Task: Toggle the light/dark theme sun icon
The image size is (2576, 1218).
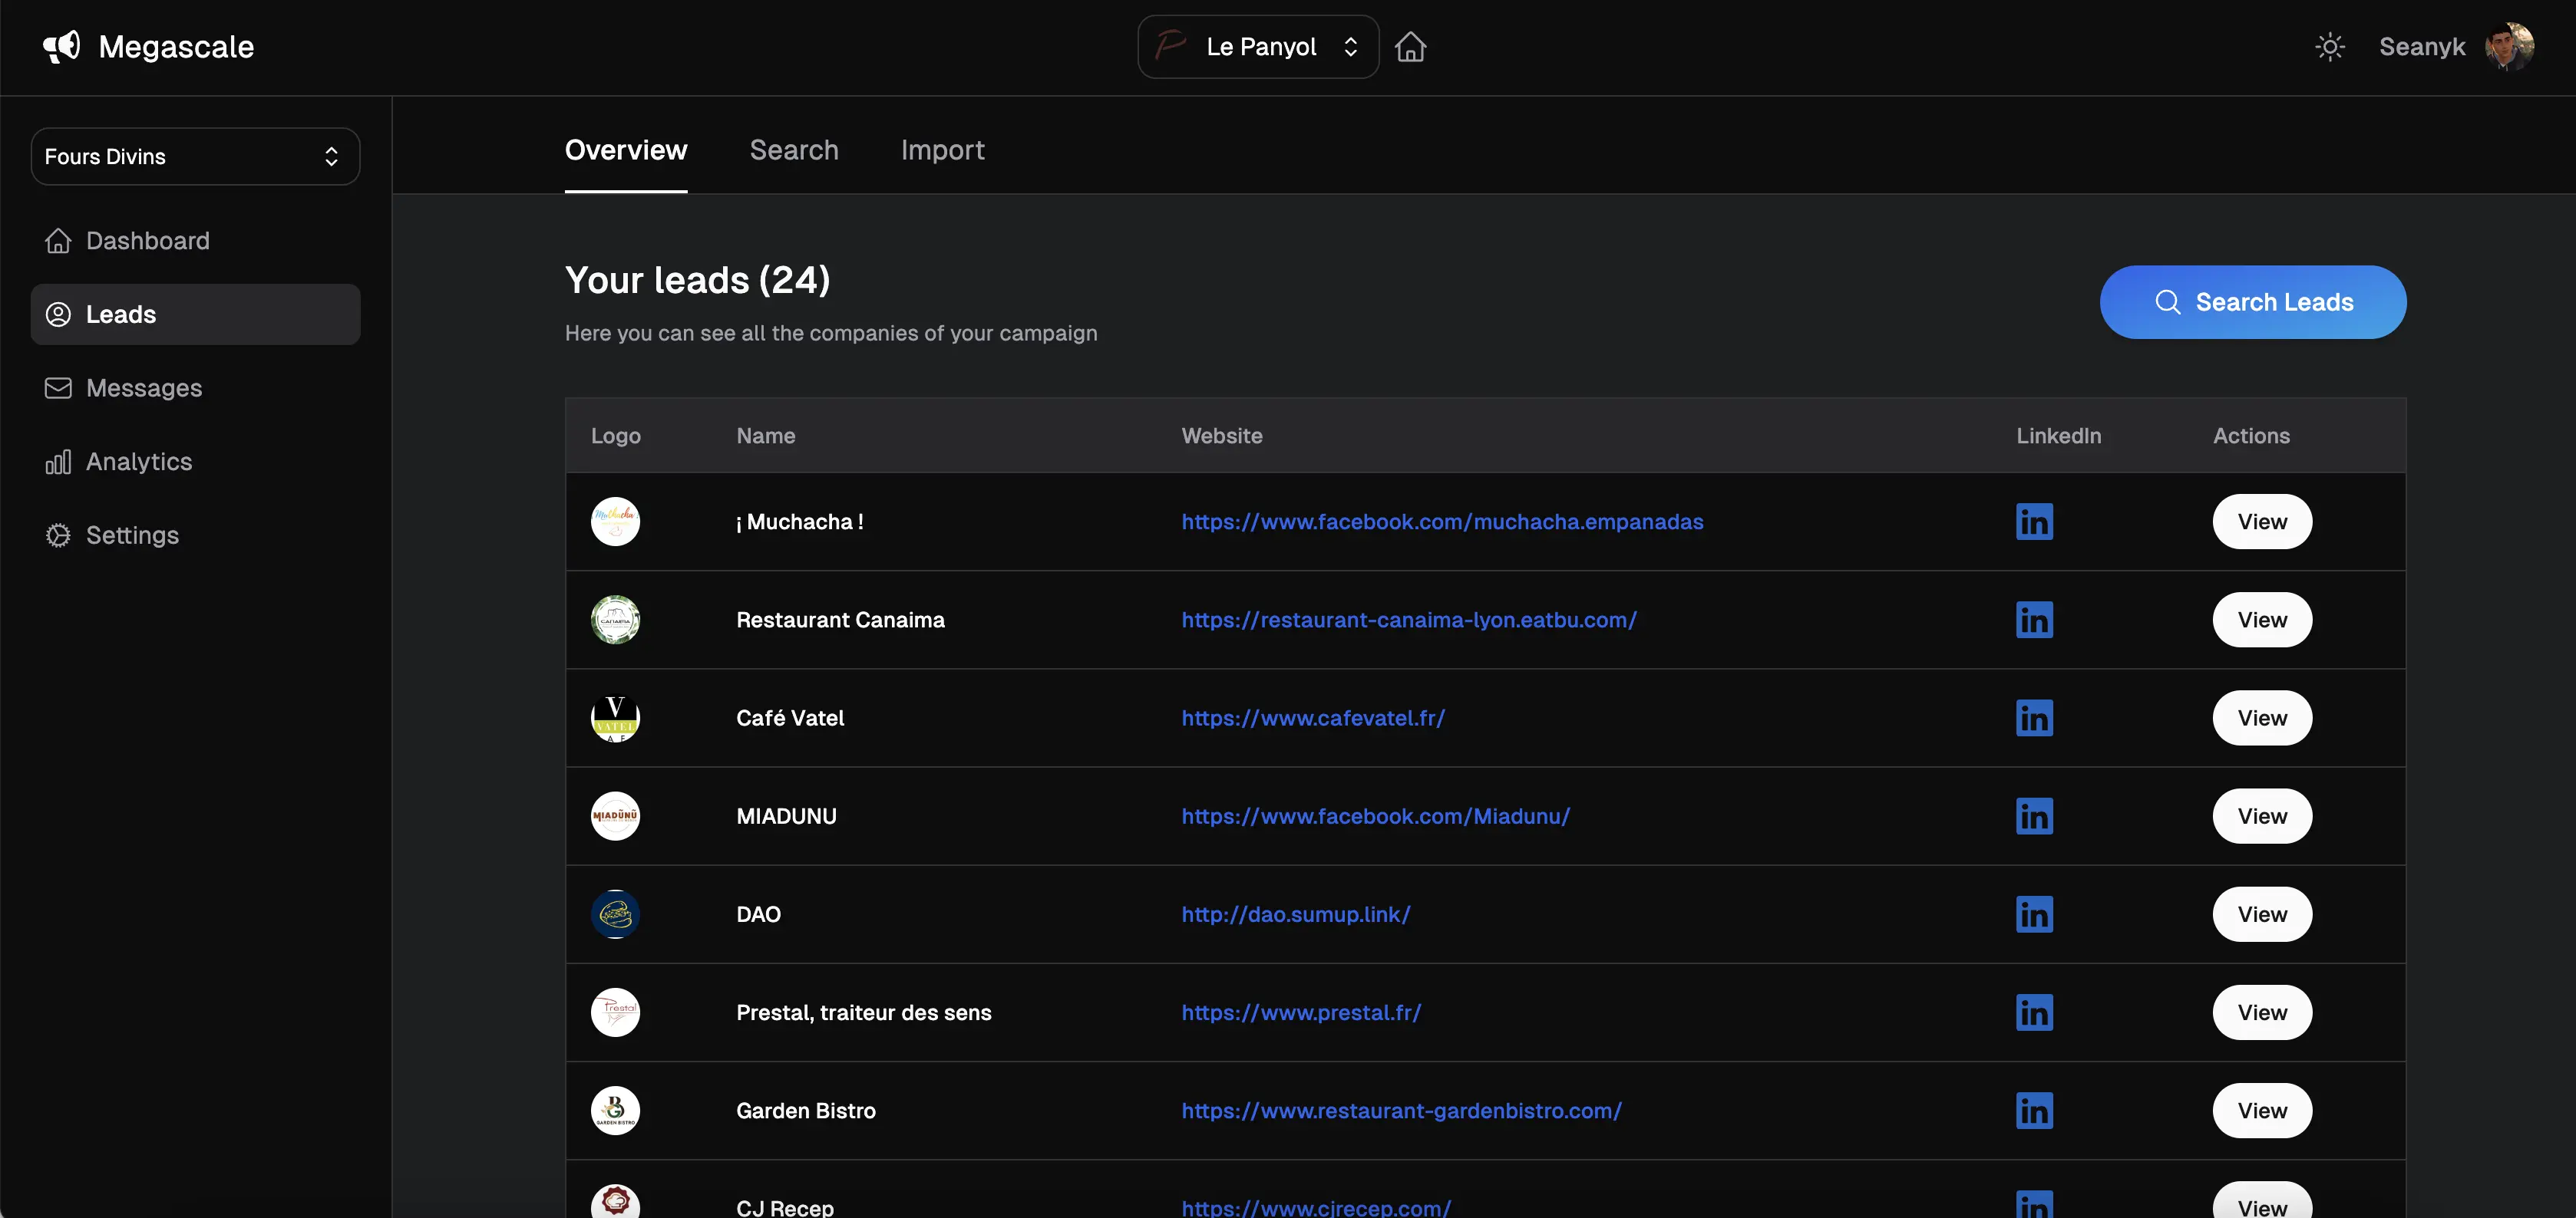Action: [x=2329, y=47]
